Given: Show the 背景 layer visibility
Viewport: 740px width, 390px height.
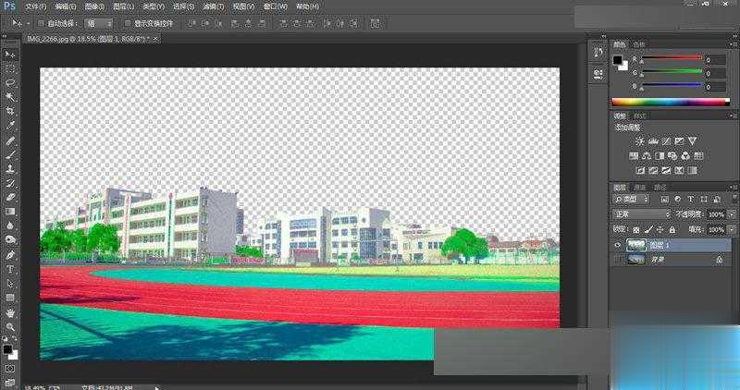Looking at the screenshot, I should (617, 259).
